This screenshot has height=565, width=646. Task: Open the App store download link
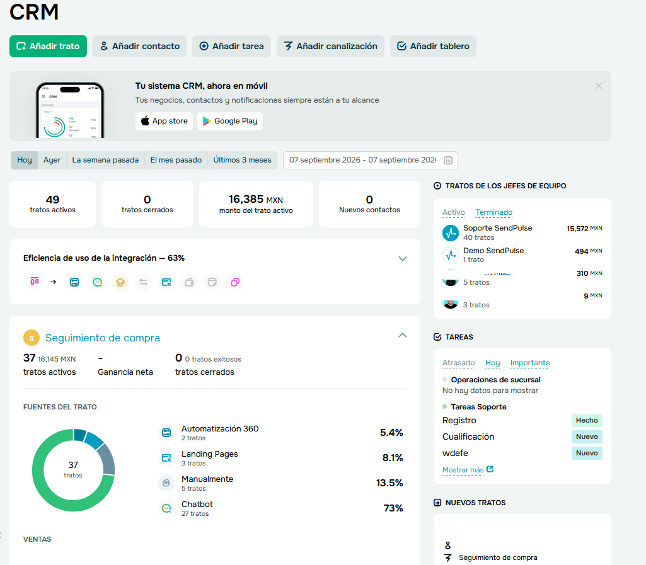click(164, 121)
